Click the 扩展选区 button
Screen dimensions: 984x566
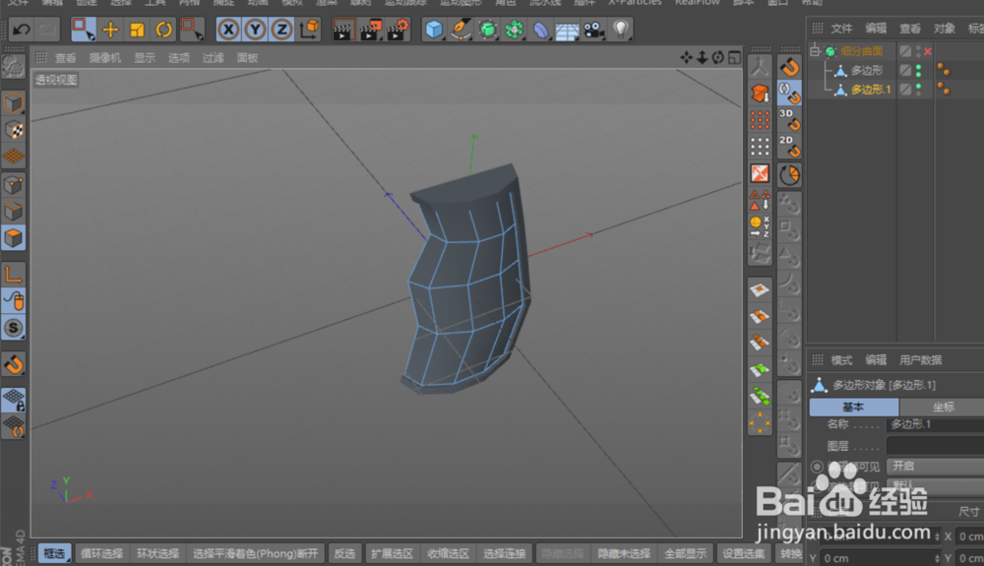pos(392,553)
